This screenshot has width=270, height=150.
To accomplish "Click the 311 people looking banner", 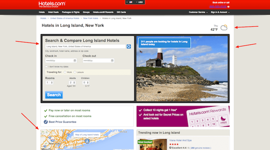I will [164, 43].
